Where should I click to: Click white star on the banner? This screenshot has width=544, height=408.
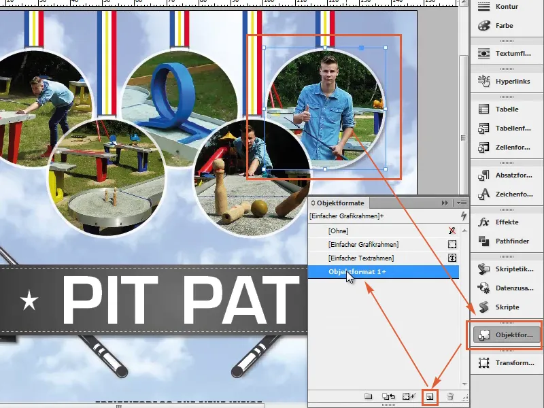click(x=29, y=300)
